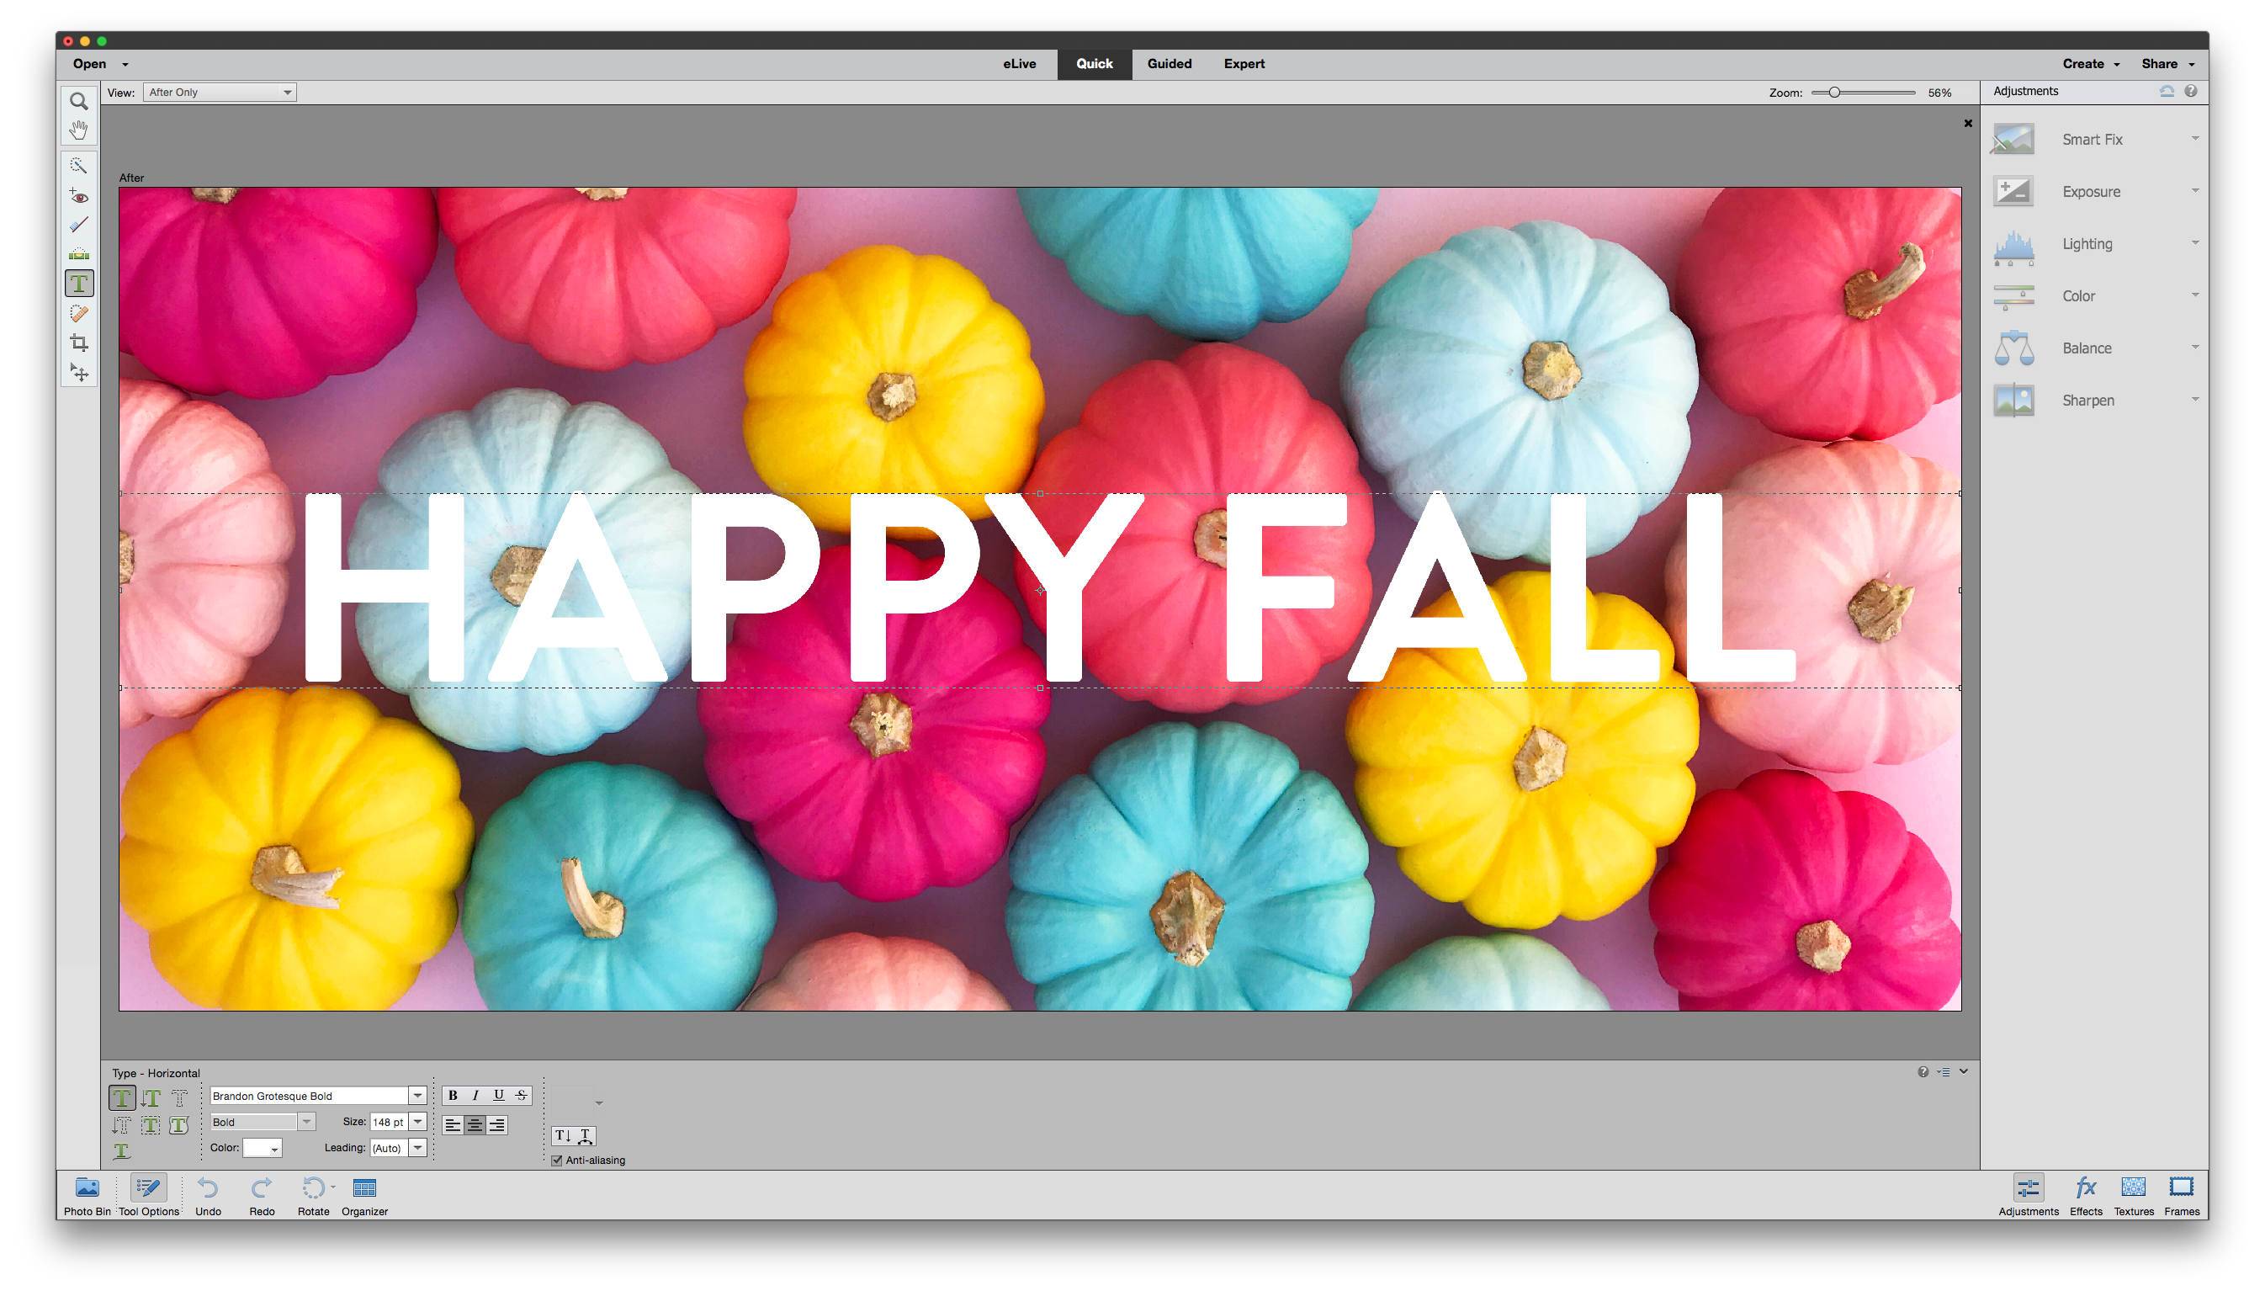Switch to the Quick tab
The image size is (2265, 1296).
tap(1095, 64)
